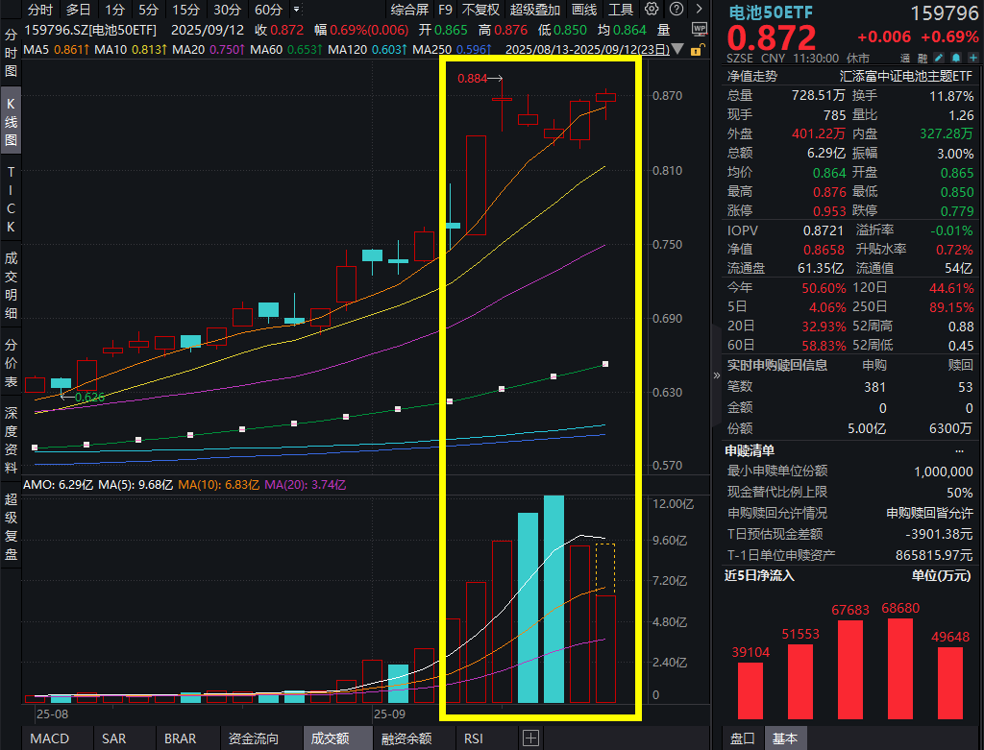Switch to the 盘口 tab at bottom right
The image size is (984, 750).
(x=744, y=739)
